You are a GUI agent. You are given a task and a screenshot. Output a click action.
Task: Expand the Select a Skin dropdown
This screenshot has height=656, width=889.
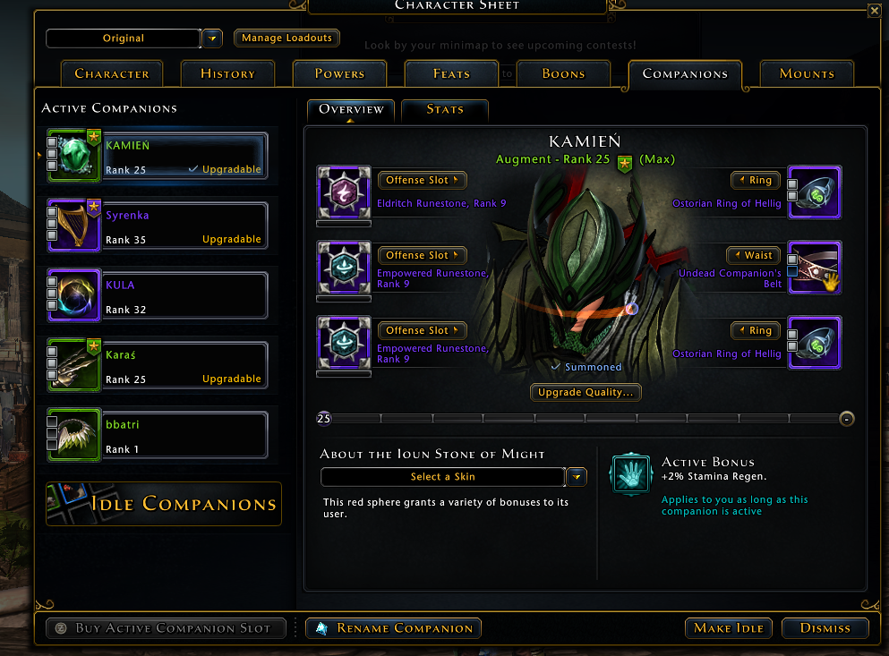point(577,477)
